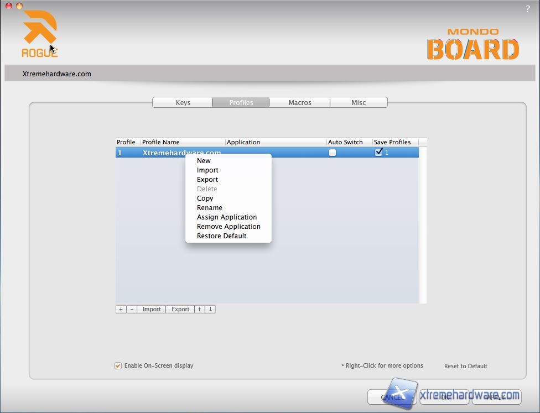Switch to the Keys tab

[183, 102]
